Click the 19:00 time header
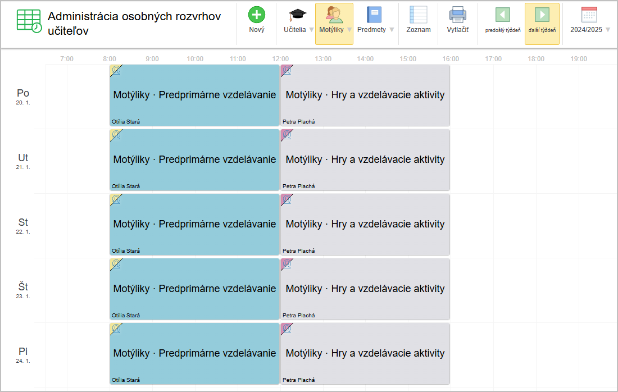 click(579, 59)
